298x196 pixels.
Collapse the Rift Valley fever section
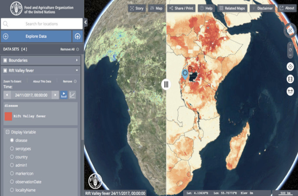coord(77,70)
